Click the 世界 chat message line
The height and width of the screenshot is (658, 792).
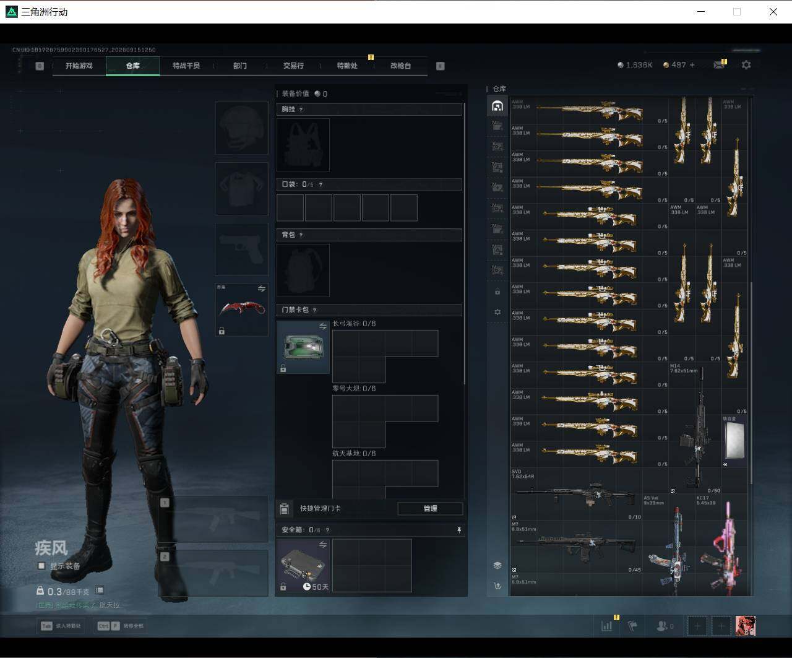[78, 605]
